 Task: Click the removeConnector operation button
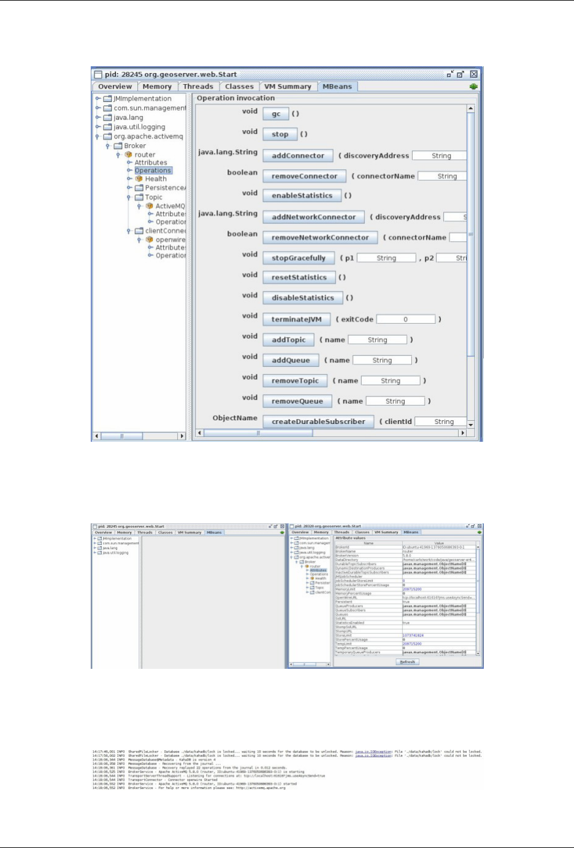click(305, 176)
